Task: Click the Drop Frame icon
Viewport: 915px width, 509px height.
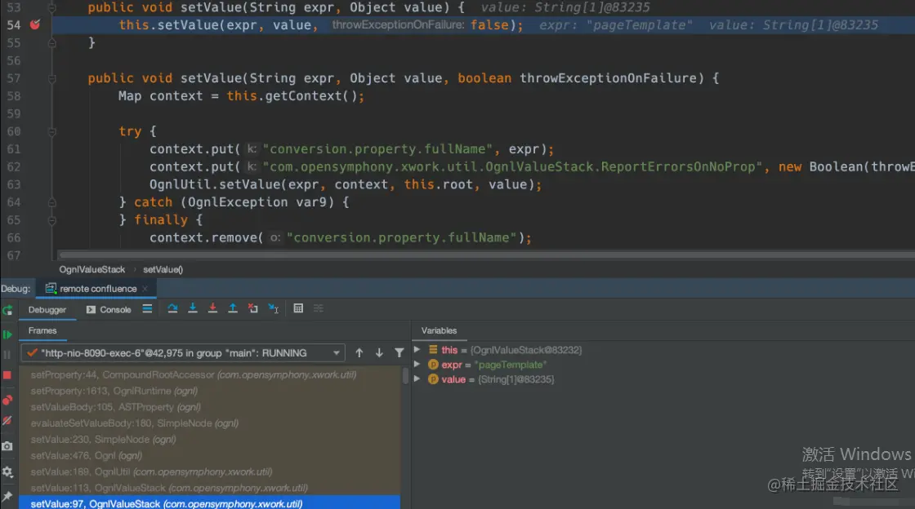Action: (x=252, y=308)
